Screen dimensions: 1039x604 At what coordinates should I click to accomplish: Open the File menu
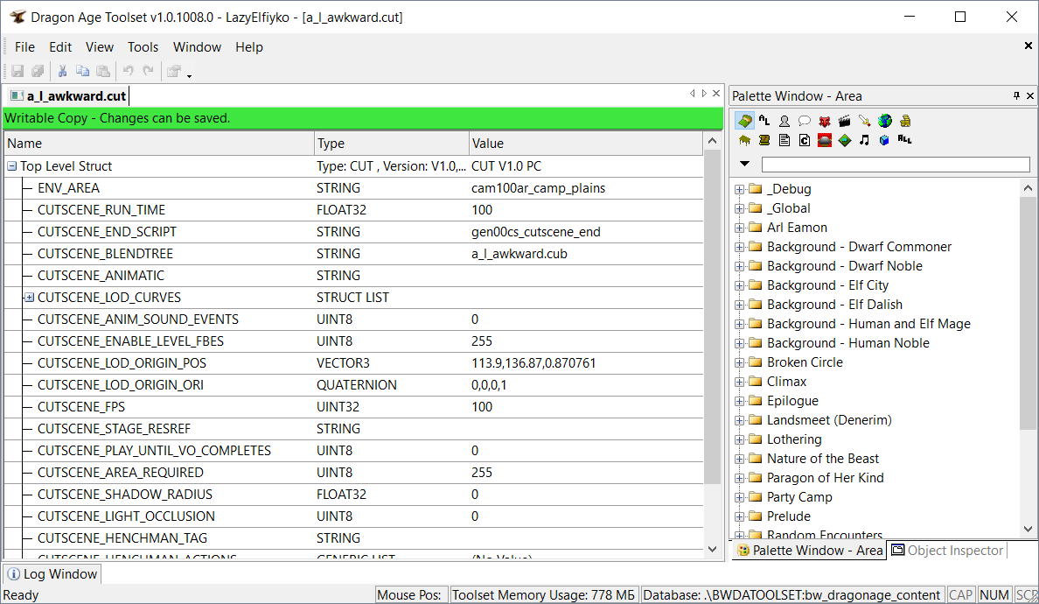point(24,47)
